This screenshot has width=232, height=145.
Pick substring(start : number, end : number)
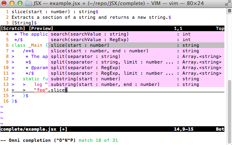coord(136,84)
